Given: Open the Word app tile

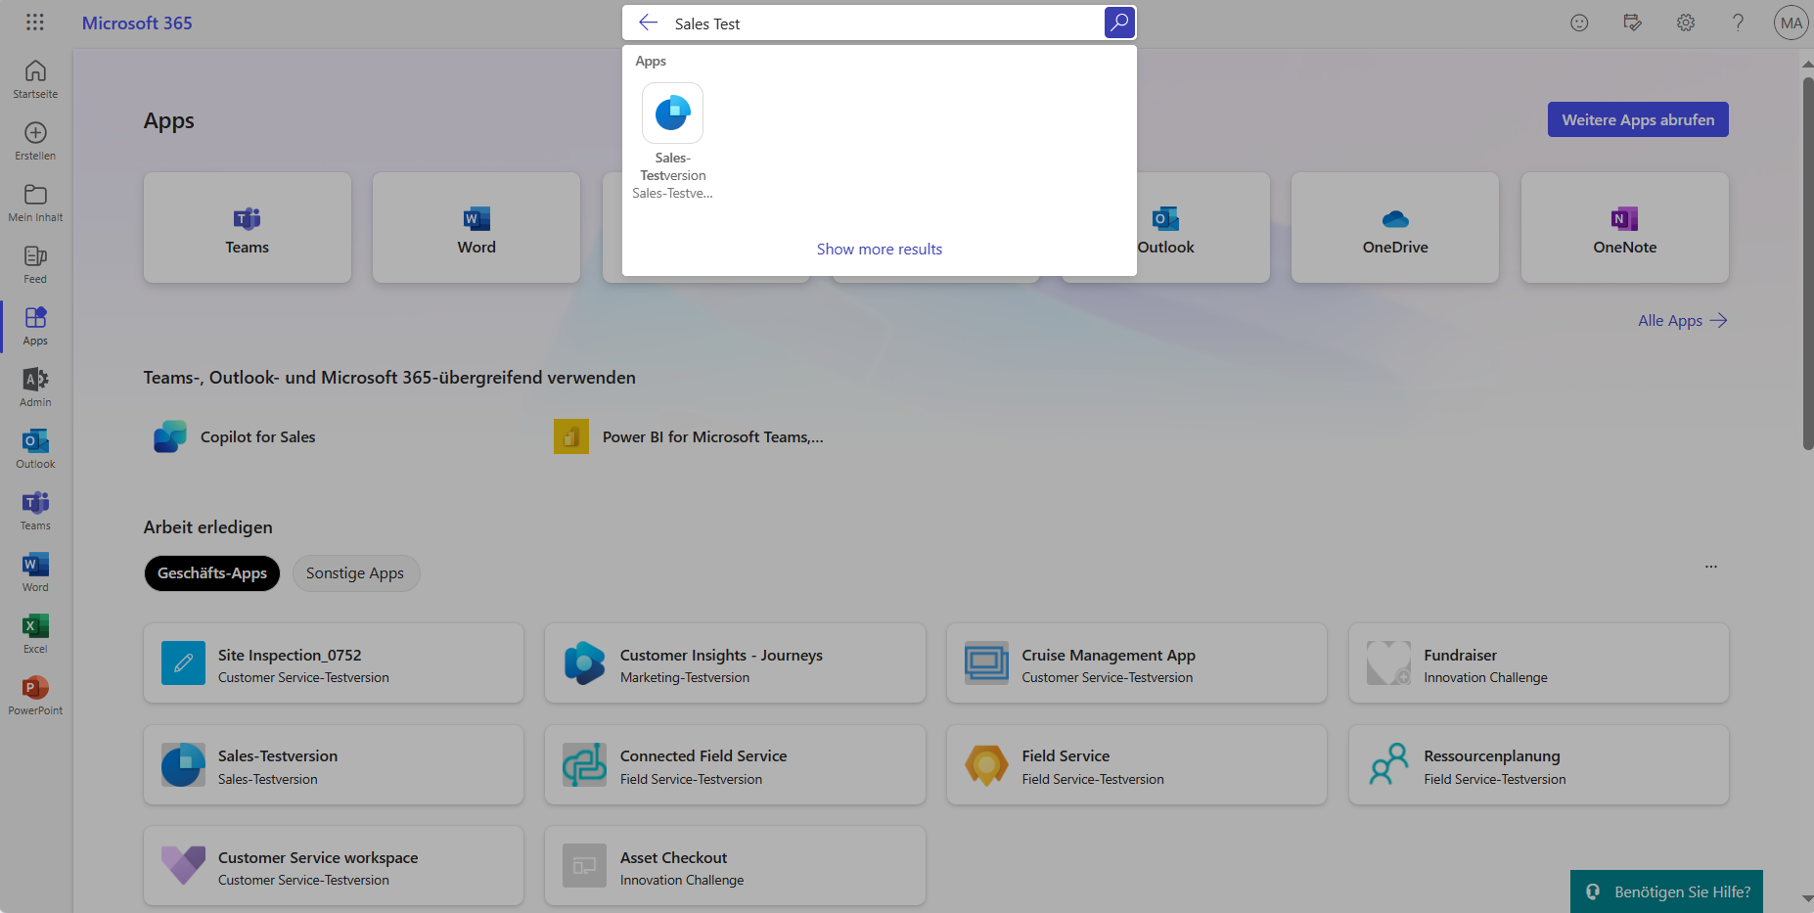Looking at the screenshot, I should tap(476, 228).
